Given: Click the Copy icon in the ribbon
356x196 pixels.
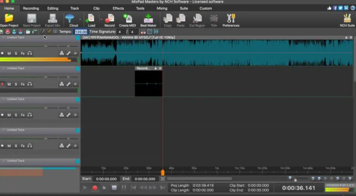Looking at the screenshot, I should (168, 18).
